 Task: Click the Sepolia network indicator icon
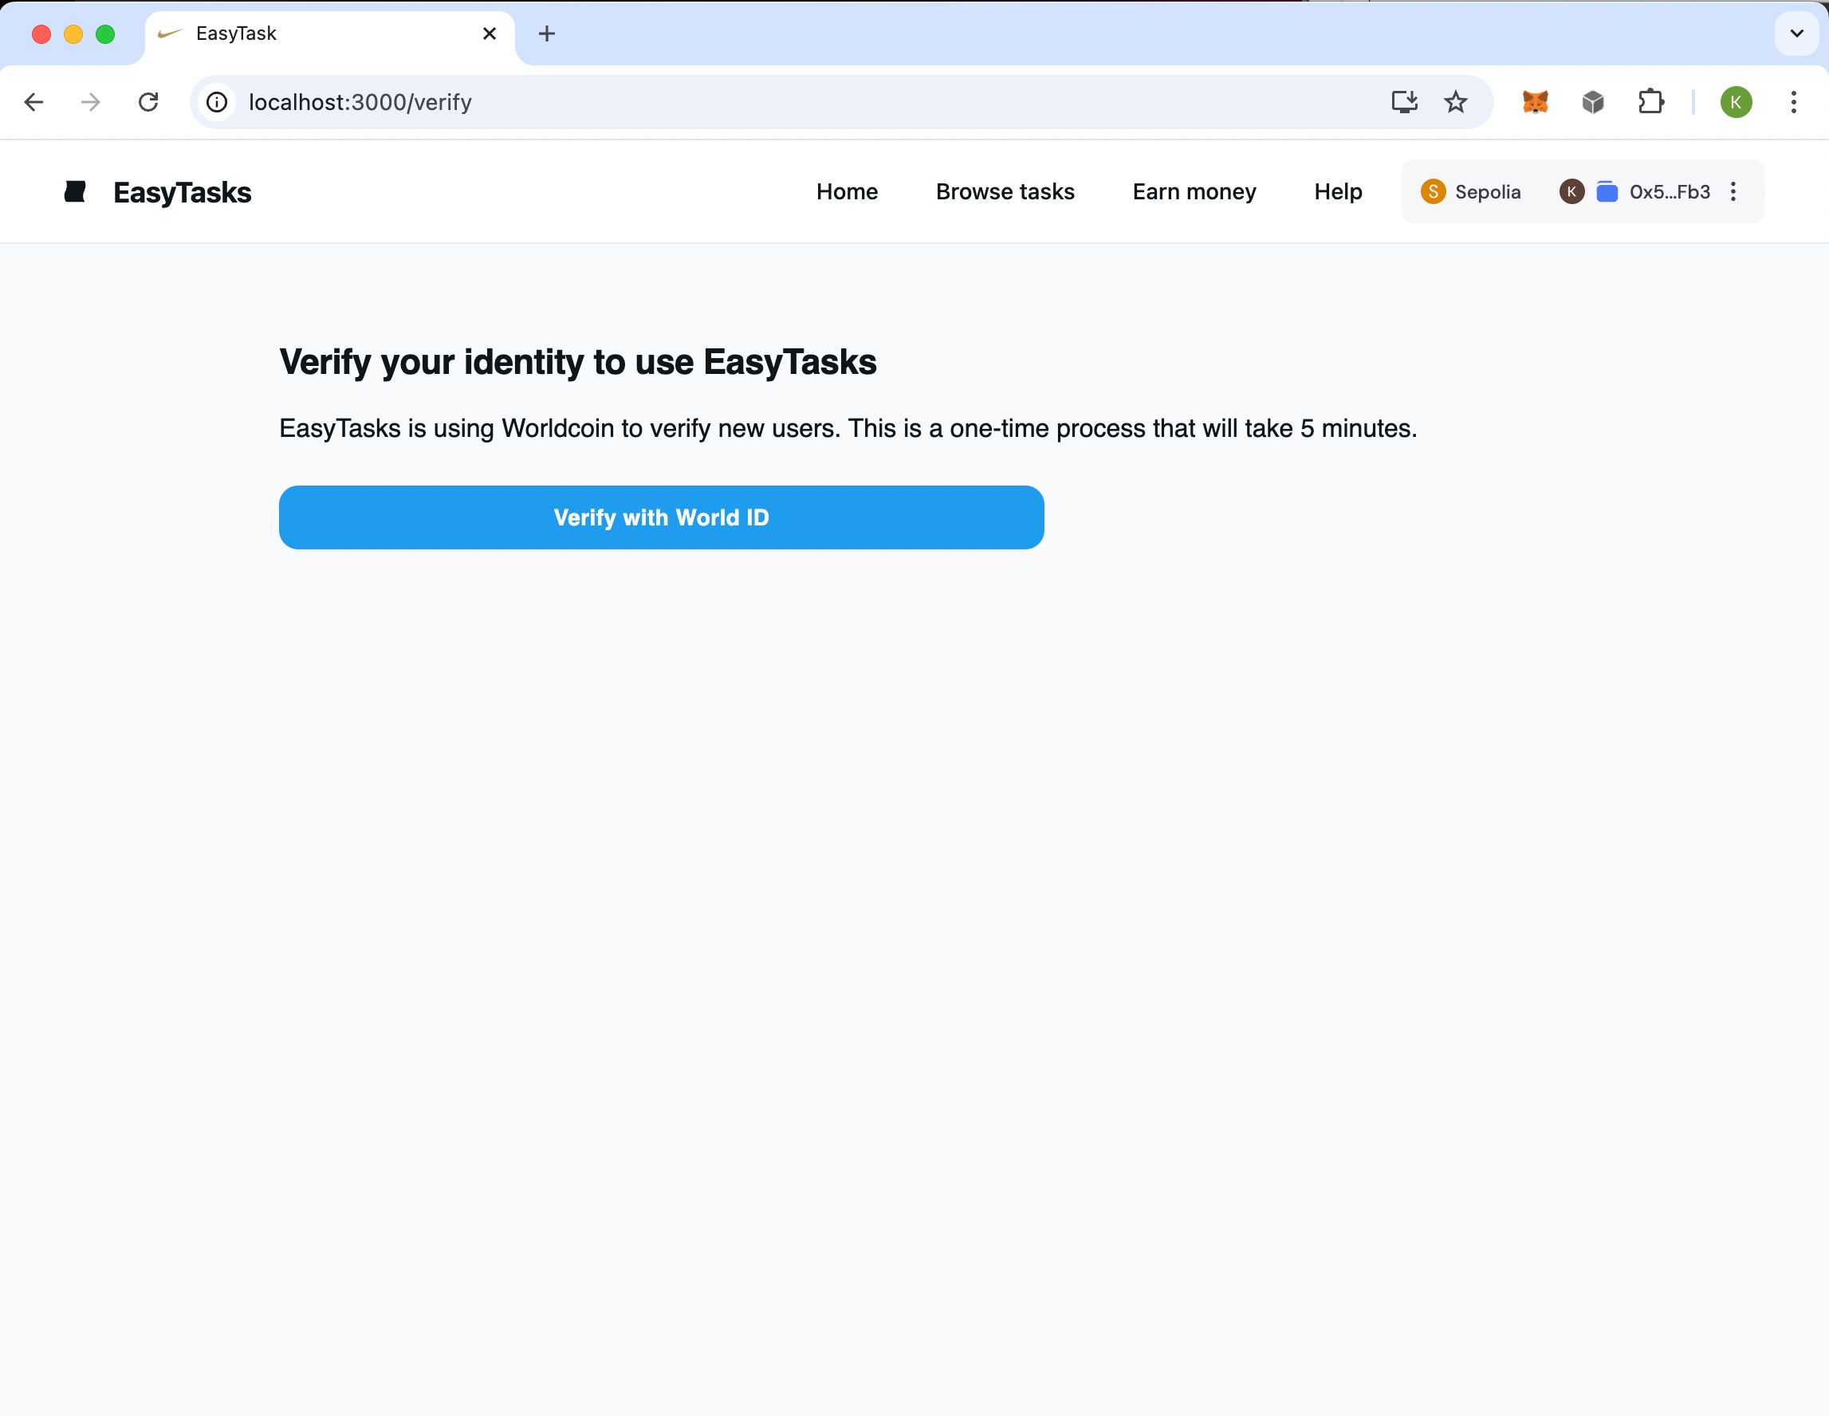coord(1433,190)
